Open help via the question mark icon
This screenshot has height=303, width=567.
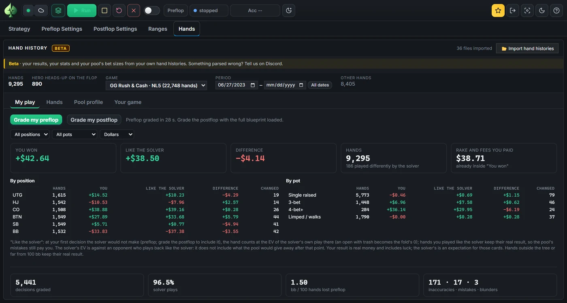tap(556, 11)
